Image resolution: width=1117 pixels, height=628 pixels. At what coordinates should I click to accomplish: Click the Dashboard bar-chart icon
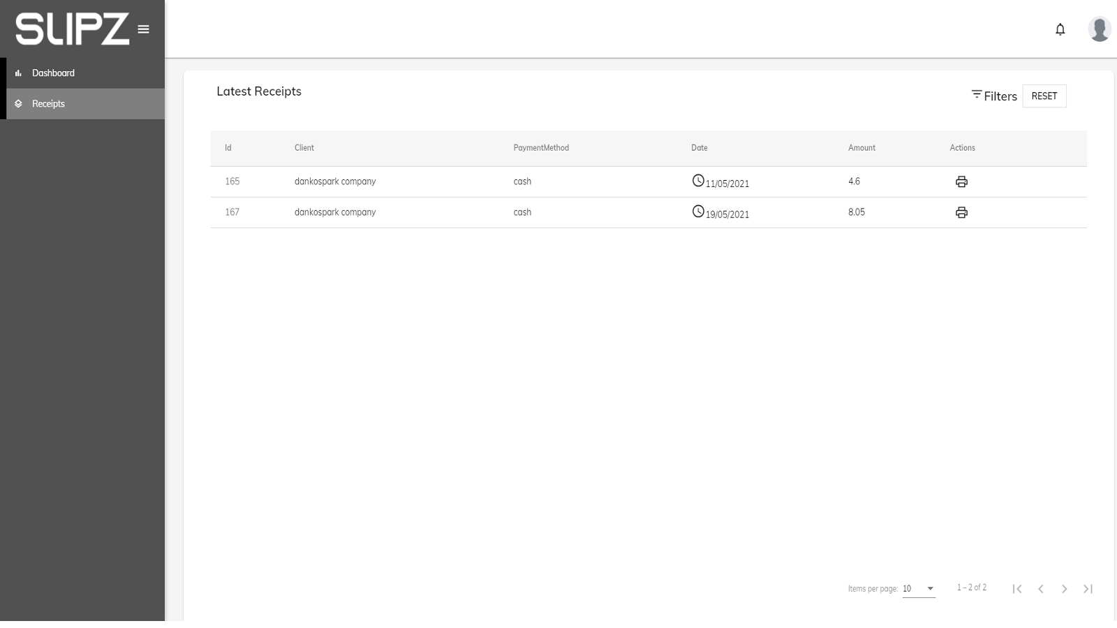[x=18, y=73]
